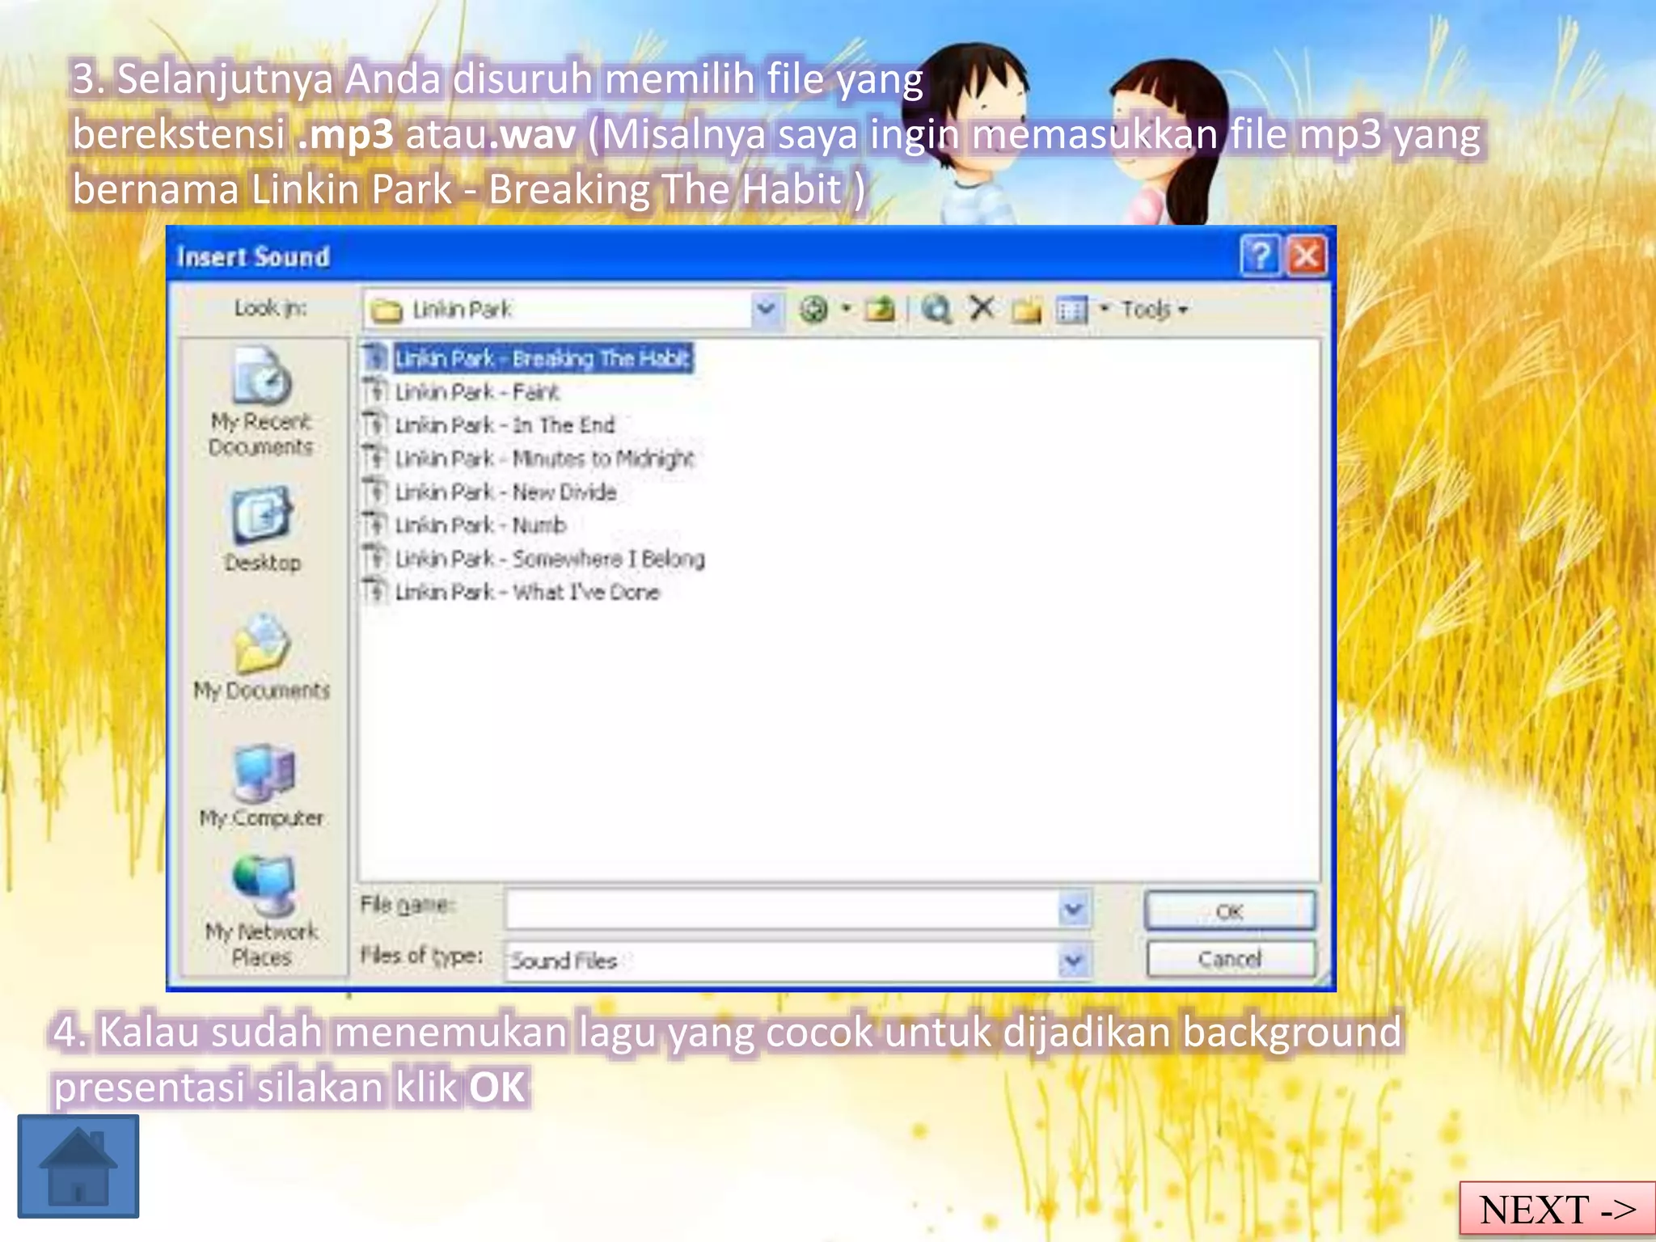Expand the Views dropdown arrow
Screen dimensions: 1656x1242
[x=1104, y=309]
